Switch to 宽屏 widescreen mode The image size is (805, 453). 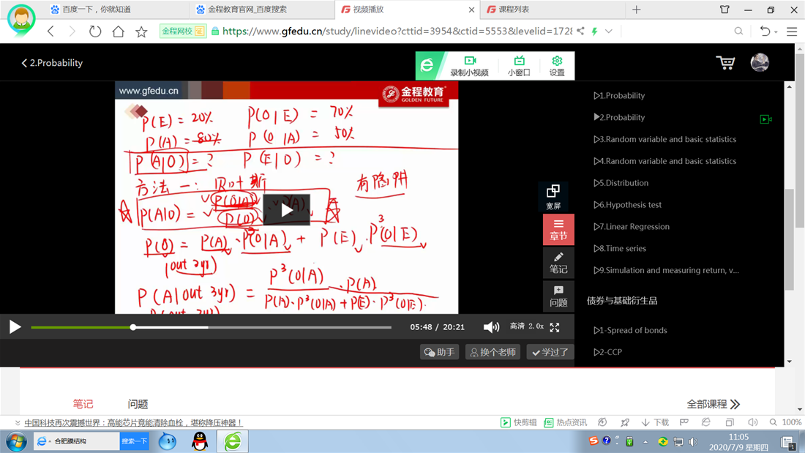coord(553,197)
